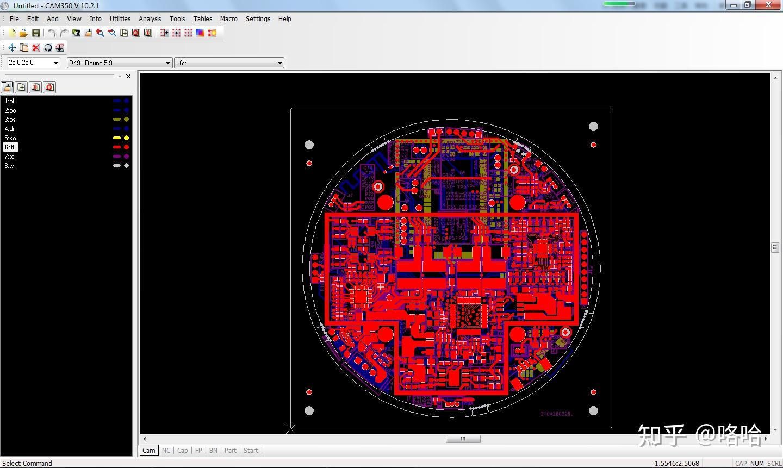This screenshot has width=783, height=468.
Task: Click the red X Delete tool
Action: 36,48
